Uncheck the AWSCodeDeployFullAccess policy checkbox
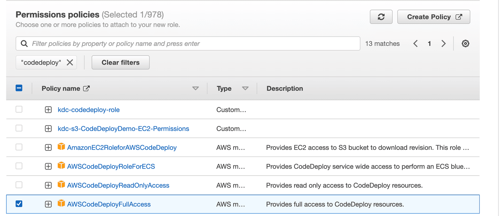 tap(19, 204)
